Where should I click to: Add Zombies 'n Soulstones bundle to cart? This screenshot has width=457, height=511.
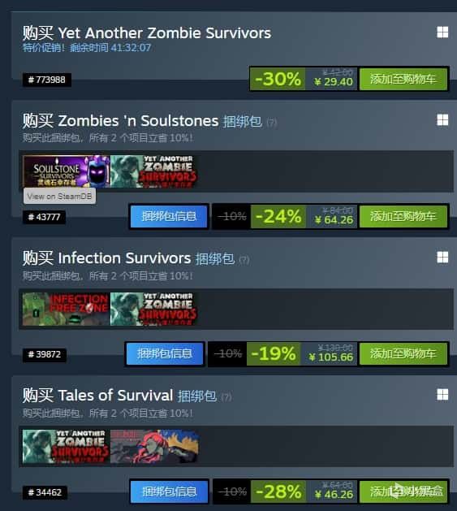coord(403,216)
